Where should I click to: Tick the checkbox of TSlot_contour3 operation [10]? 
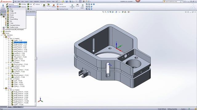[x=10, y=57]
